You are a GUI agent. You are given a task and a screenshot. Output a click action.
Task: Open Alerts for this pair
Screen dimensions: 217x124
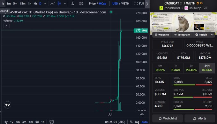tap(200, 119)
